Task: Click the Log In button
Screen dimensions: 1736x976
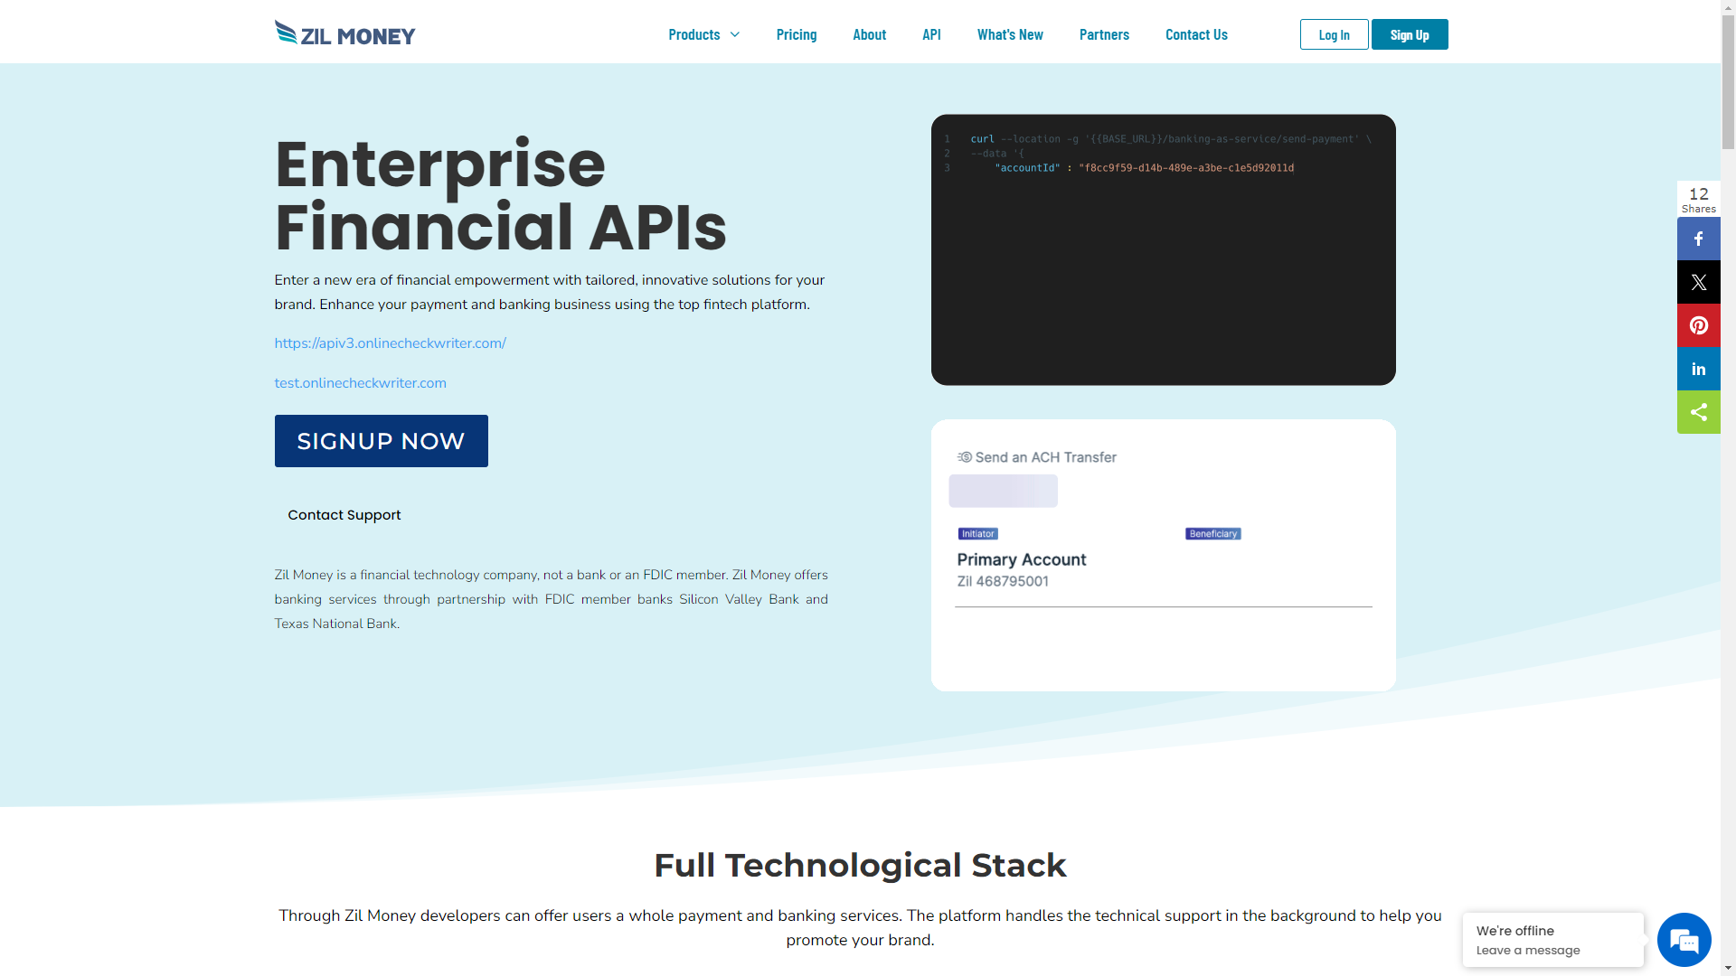Action: [1334, 34]
